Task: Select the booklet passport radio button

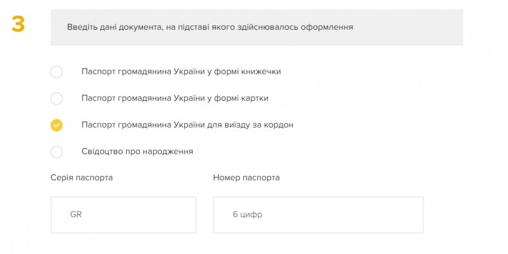Action: point(57,72)
